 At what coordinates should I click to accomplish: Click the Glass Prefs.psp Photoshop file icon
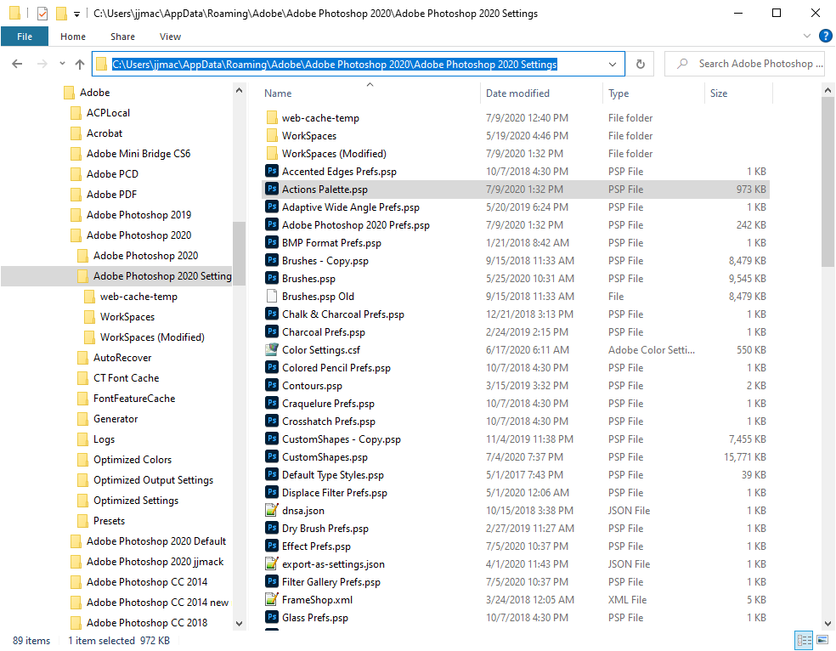(x=272, y=617)
